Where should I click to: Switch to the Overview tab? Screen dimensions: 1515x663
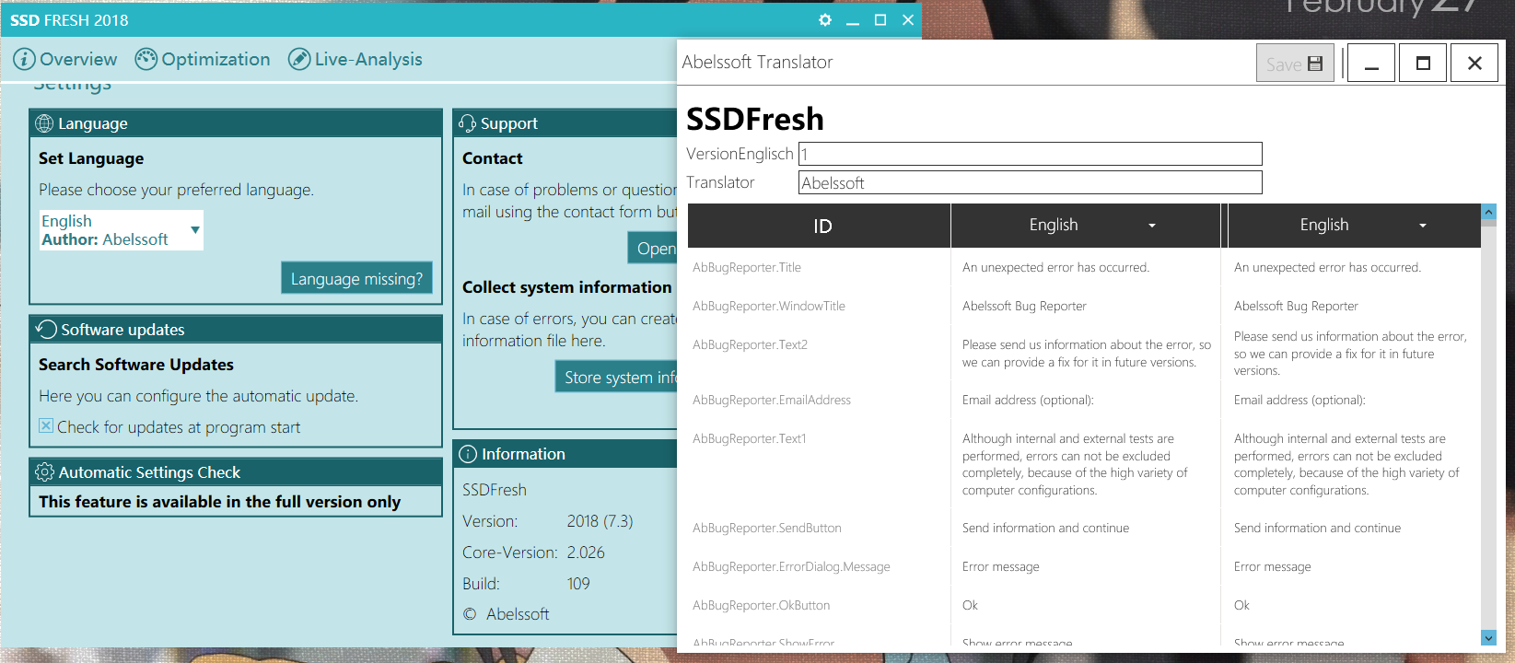[65, 59]
